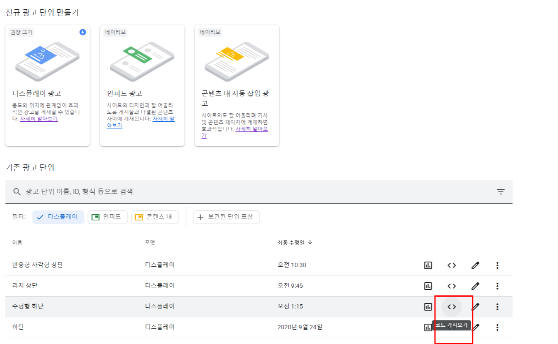
Task: Open more options menu for 리치 상단
Action: point(497,286)
